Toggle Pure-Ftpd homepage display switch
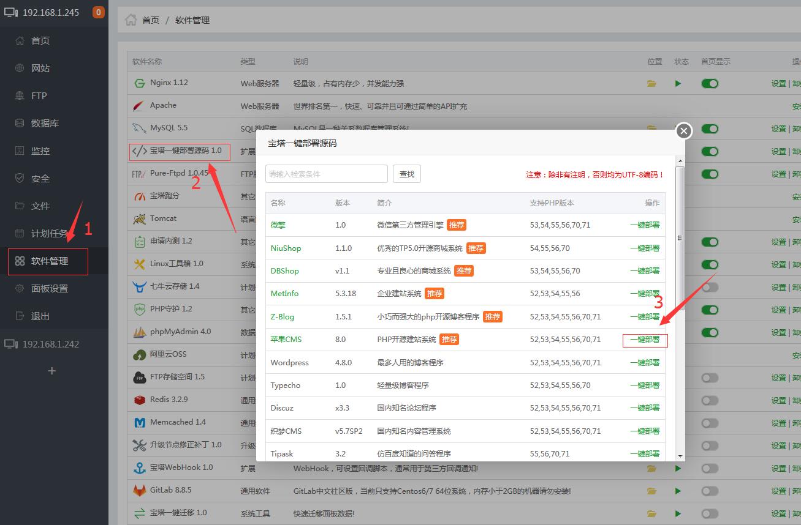801x525 pixels. click(710, 174)
